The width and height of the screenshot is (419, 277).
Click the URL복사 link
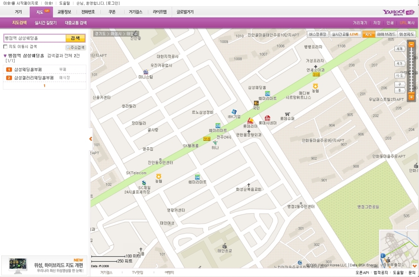coord(407,23)
